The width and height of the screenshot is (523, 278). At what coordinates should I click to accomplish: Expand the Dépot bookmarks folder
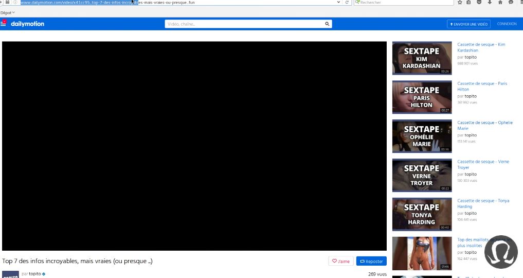coord(8,12)
